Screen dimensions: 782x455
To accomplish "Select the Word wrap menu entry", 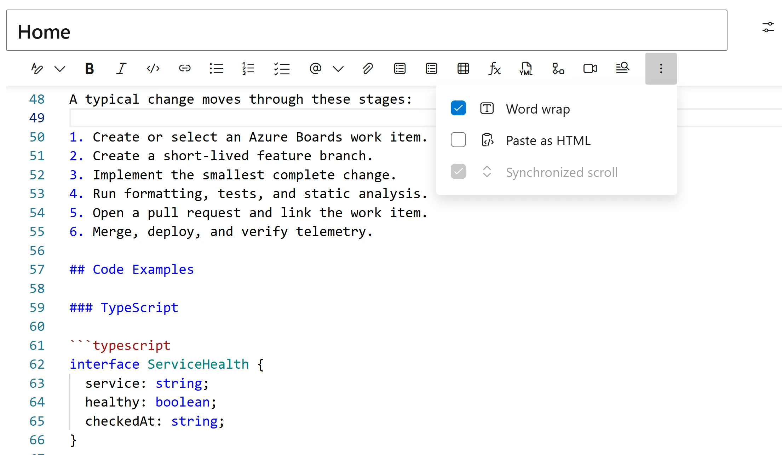I will click(x=557, y=109).
